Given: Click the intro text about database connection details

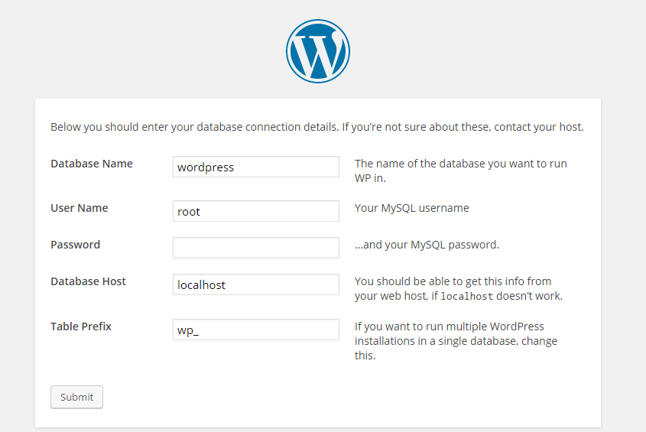Looking at the screenshot, I should point(317,127).
